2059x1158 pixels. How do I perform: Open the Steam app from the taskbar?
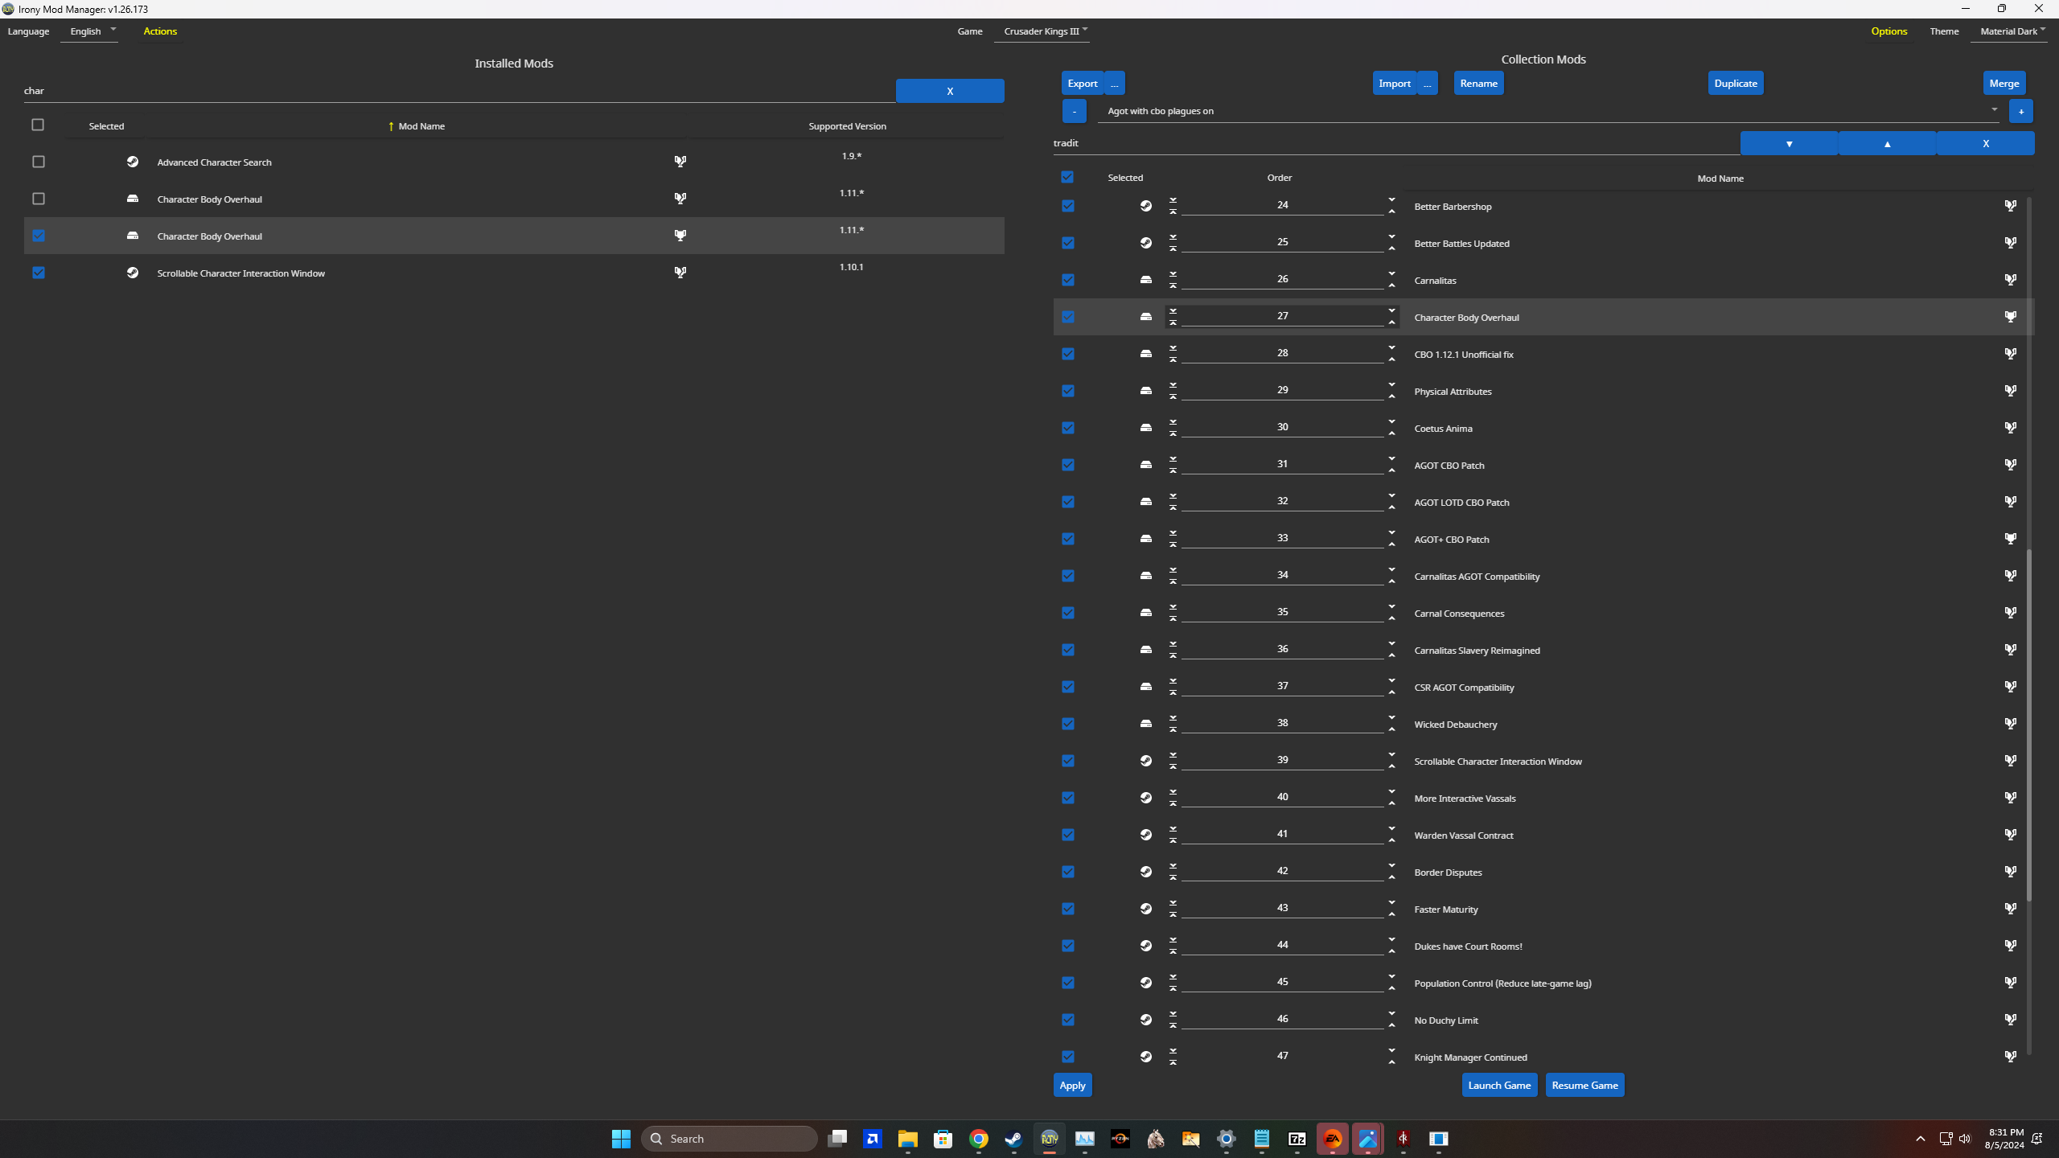pyautogui.click(x=1013, y=1139)
